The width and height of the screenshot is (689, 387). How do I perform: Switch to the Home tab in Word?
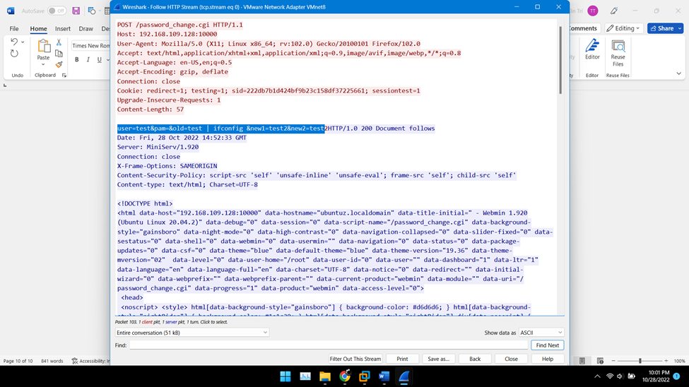[38, 28]
